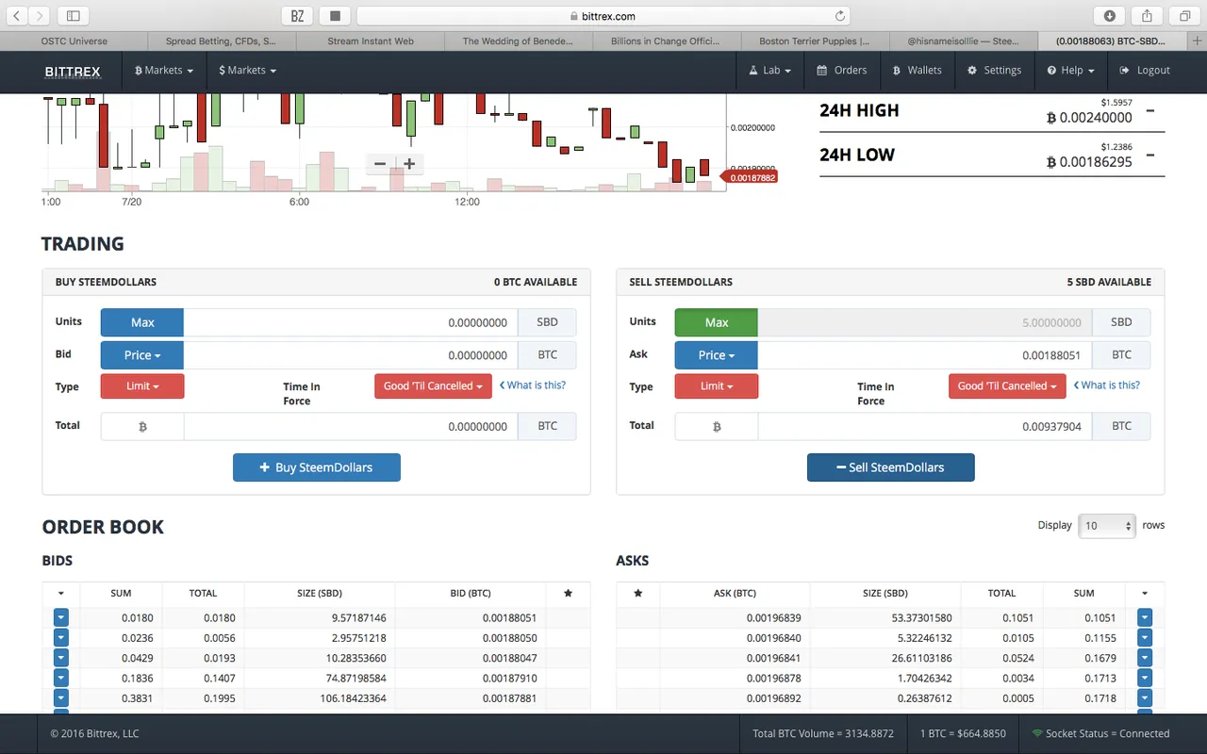
Task: Open the ask row action for 0.00196878
Action: coord(1145,678)
